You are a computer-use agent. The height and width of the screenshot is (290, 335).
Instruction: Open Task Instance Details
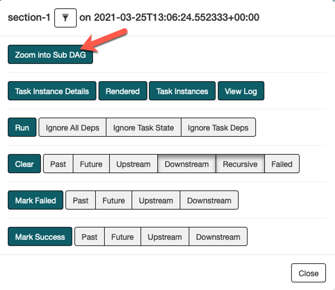[x=52, y=91]
